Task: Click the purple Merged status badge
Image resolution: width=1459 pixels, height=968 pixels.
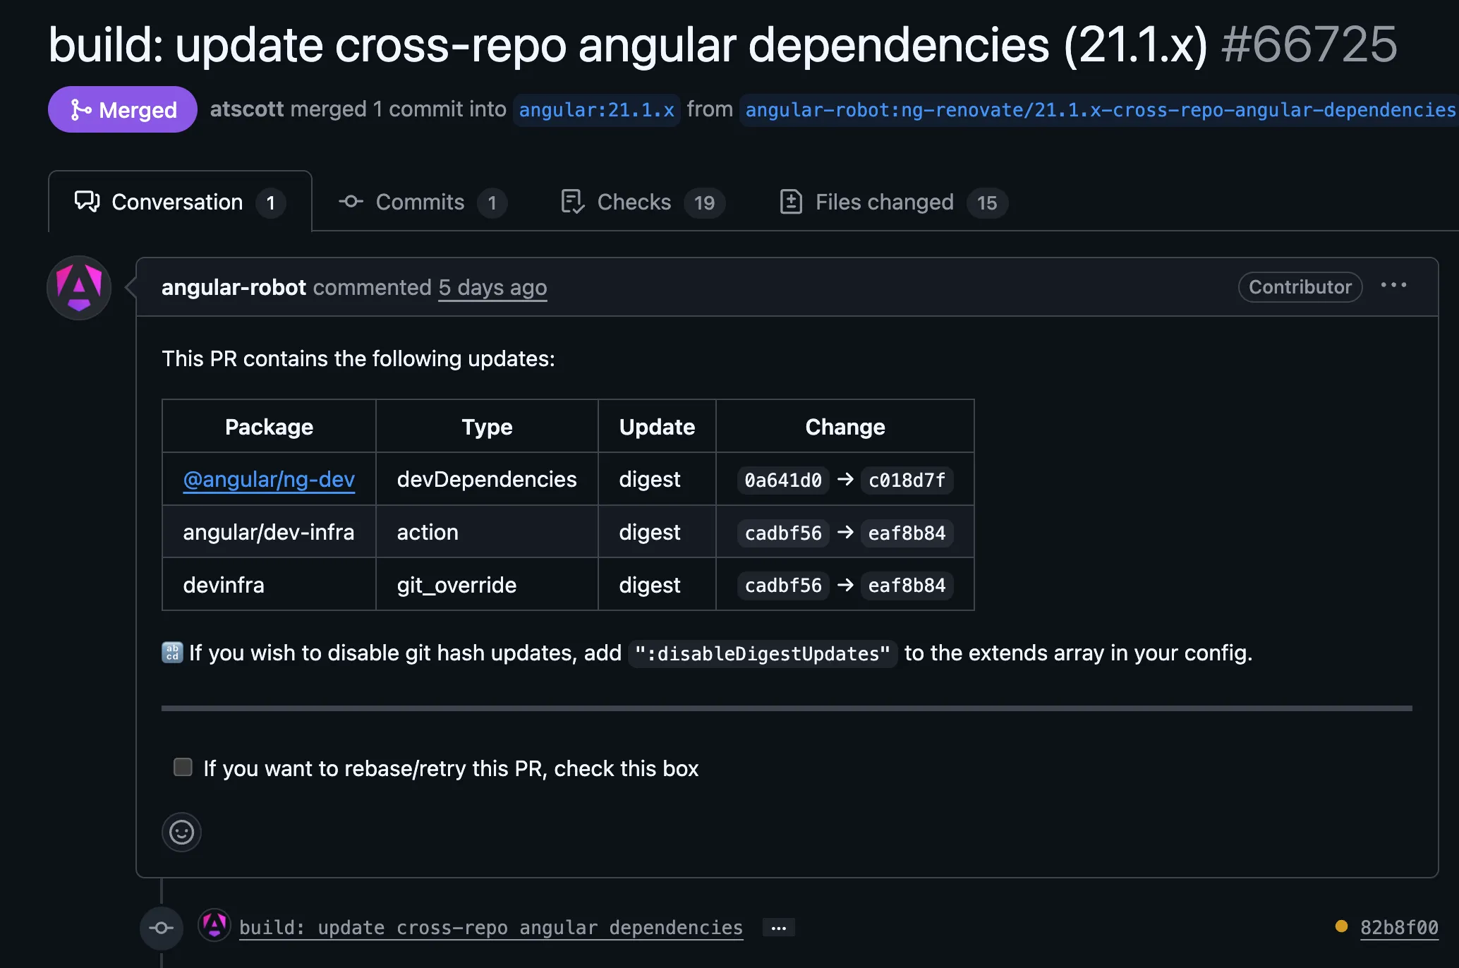Action: pyautogui.click(x=123, y=109)
